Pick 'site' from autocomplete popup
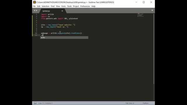The width and height of the screenshot is (187, 105). (x=64, y=38)
